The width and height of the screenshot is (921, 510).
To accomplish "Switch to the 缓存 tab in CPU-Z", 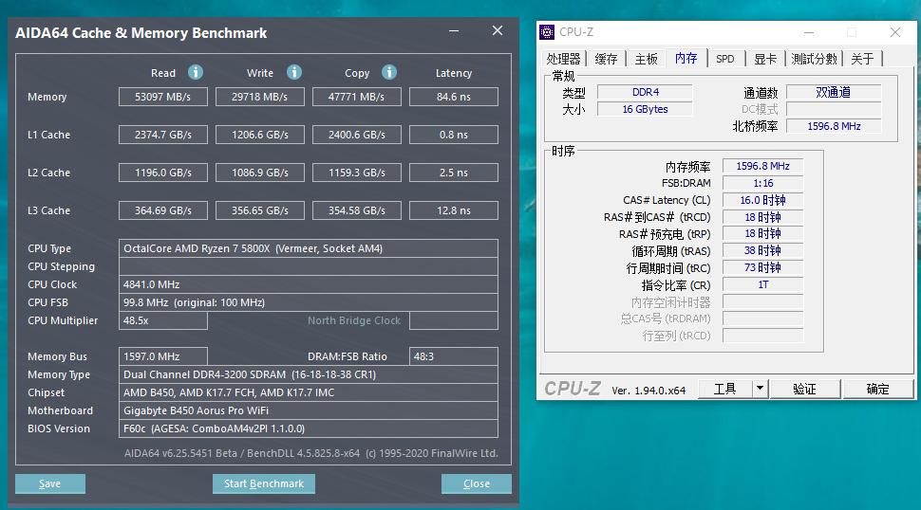I will click(606, 59).
